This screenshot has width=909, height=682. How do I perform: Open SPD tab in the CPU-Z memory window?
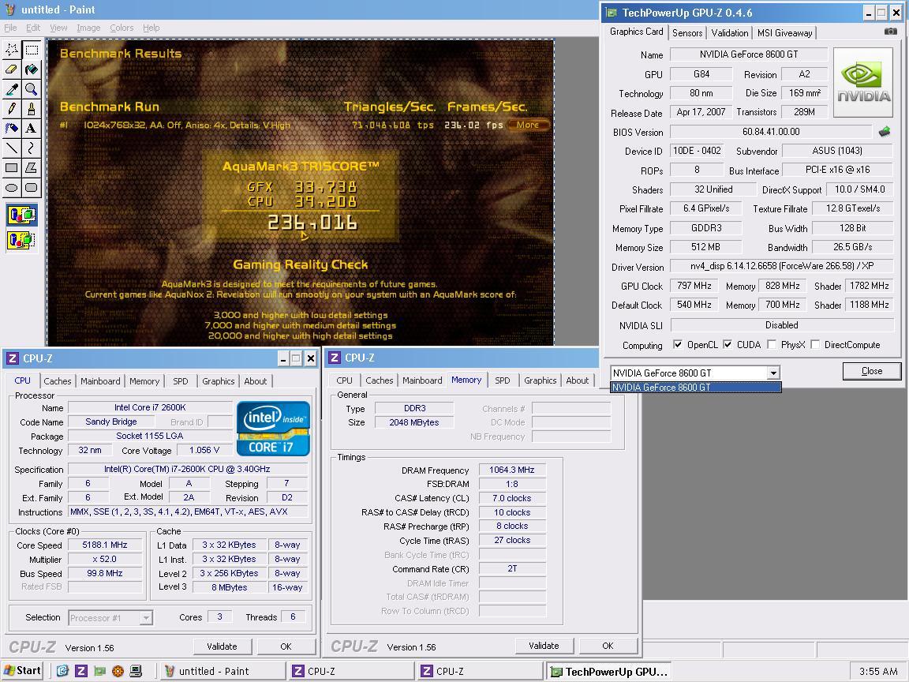(x=502, y=380)
